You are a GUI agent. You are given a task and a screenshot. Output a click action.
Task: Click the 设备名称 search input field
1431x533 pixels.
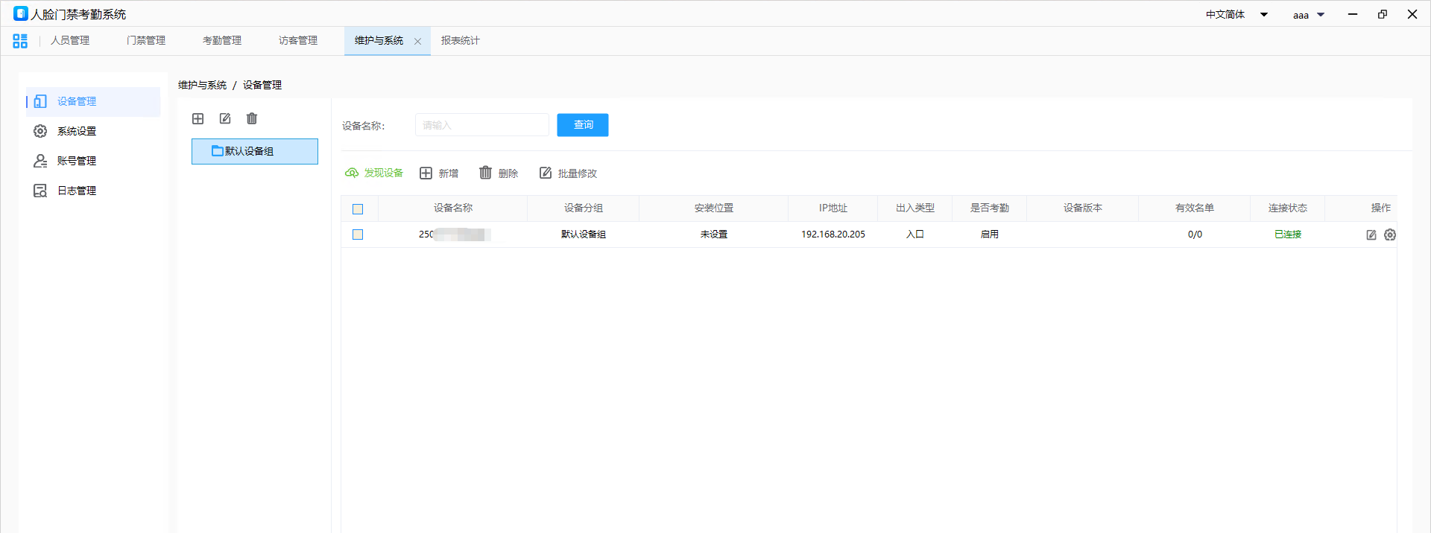point(481,125)
